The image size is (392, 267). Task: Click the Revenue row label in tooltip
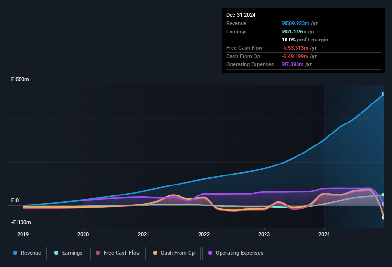[236, 23]
